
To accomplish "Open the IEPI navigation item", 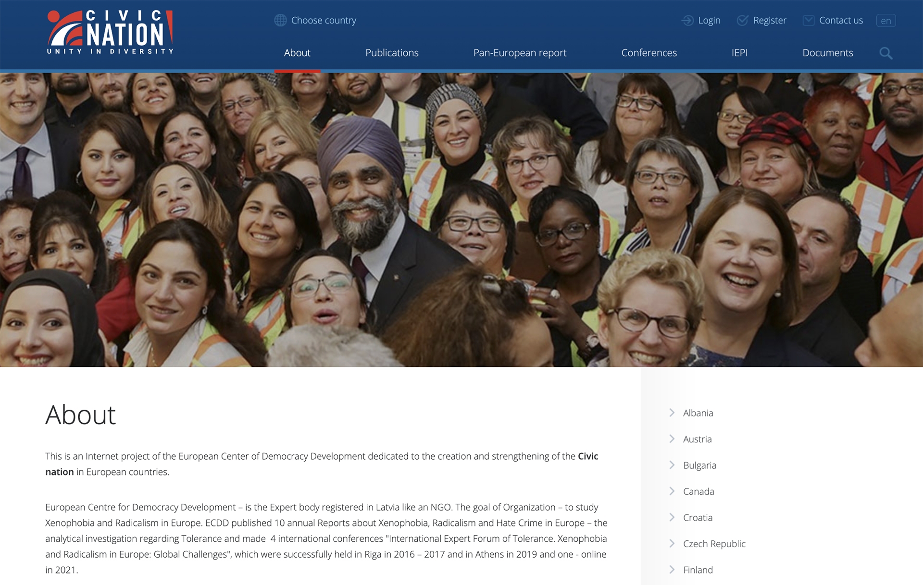I will tap(739, 53).
